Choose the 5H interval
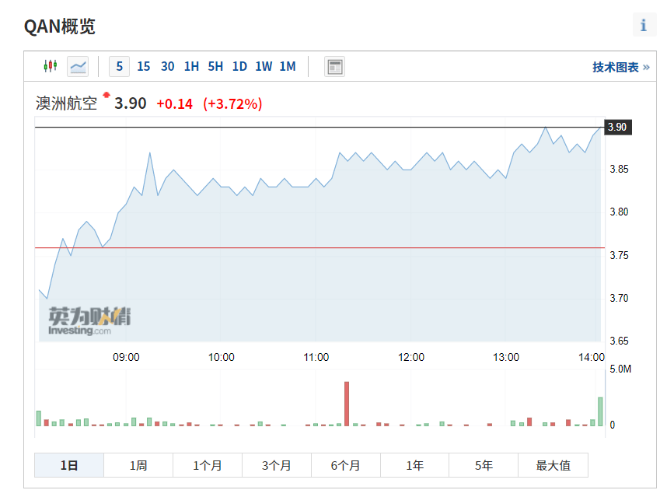660x490 pixels. [215, 67]
